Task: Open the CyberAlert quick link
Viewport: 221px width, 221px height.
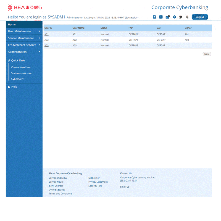Action: 17,79
